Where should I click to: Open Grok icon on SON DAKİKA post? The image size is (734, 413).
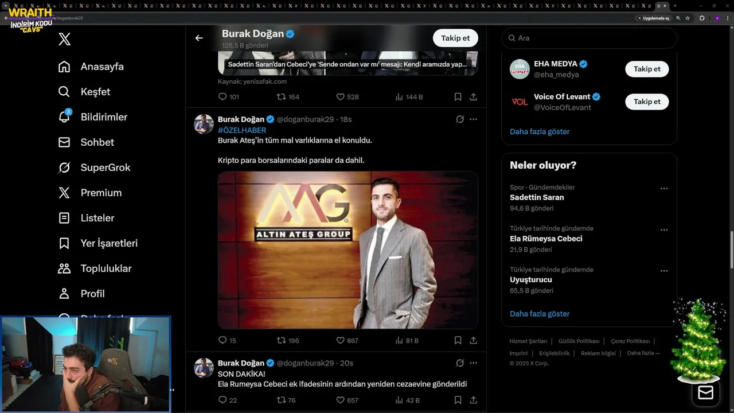pos(459,363)
